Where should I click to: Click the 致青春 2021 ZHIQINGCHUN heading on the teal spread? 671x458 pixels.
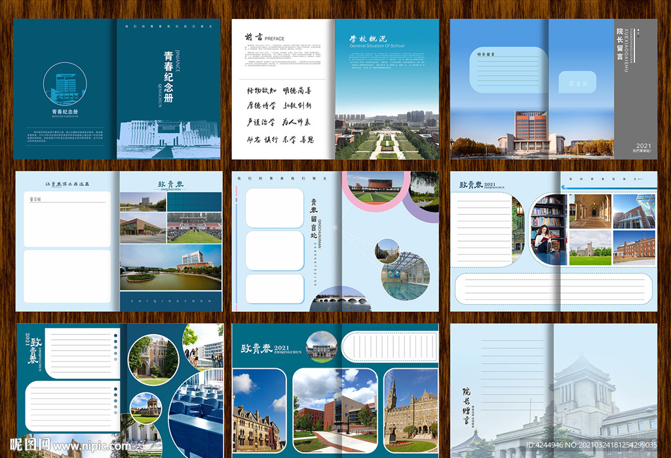pos(271,349)
